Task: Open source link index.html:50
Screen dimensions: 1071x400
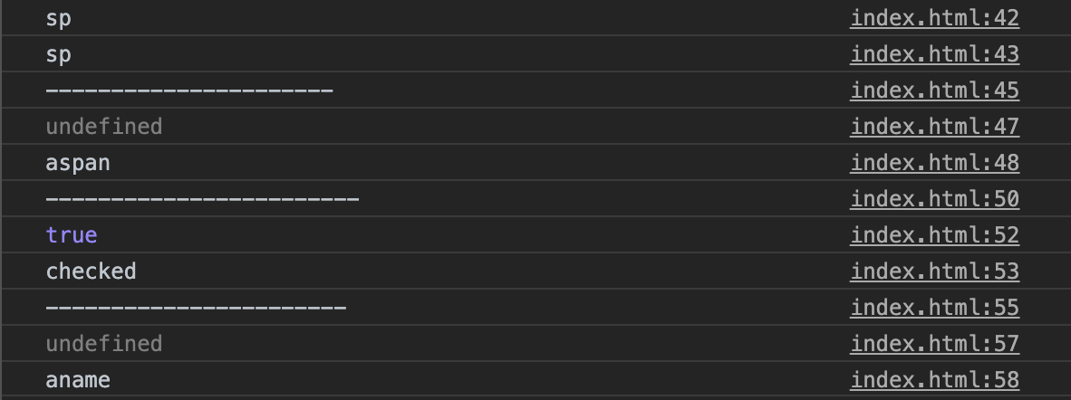Action: [x=934, y=199]
